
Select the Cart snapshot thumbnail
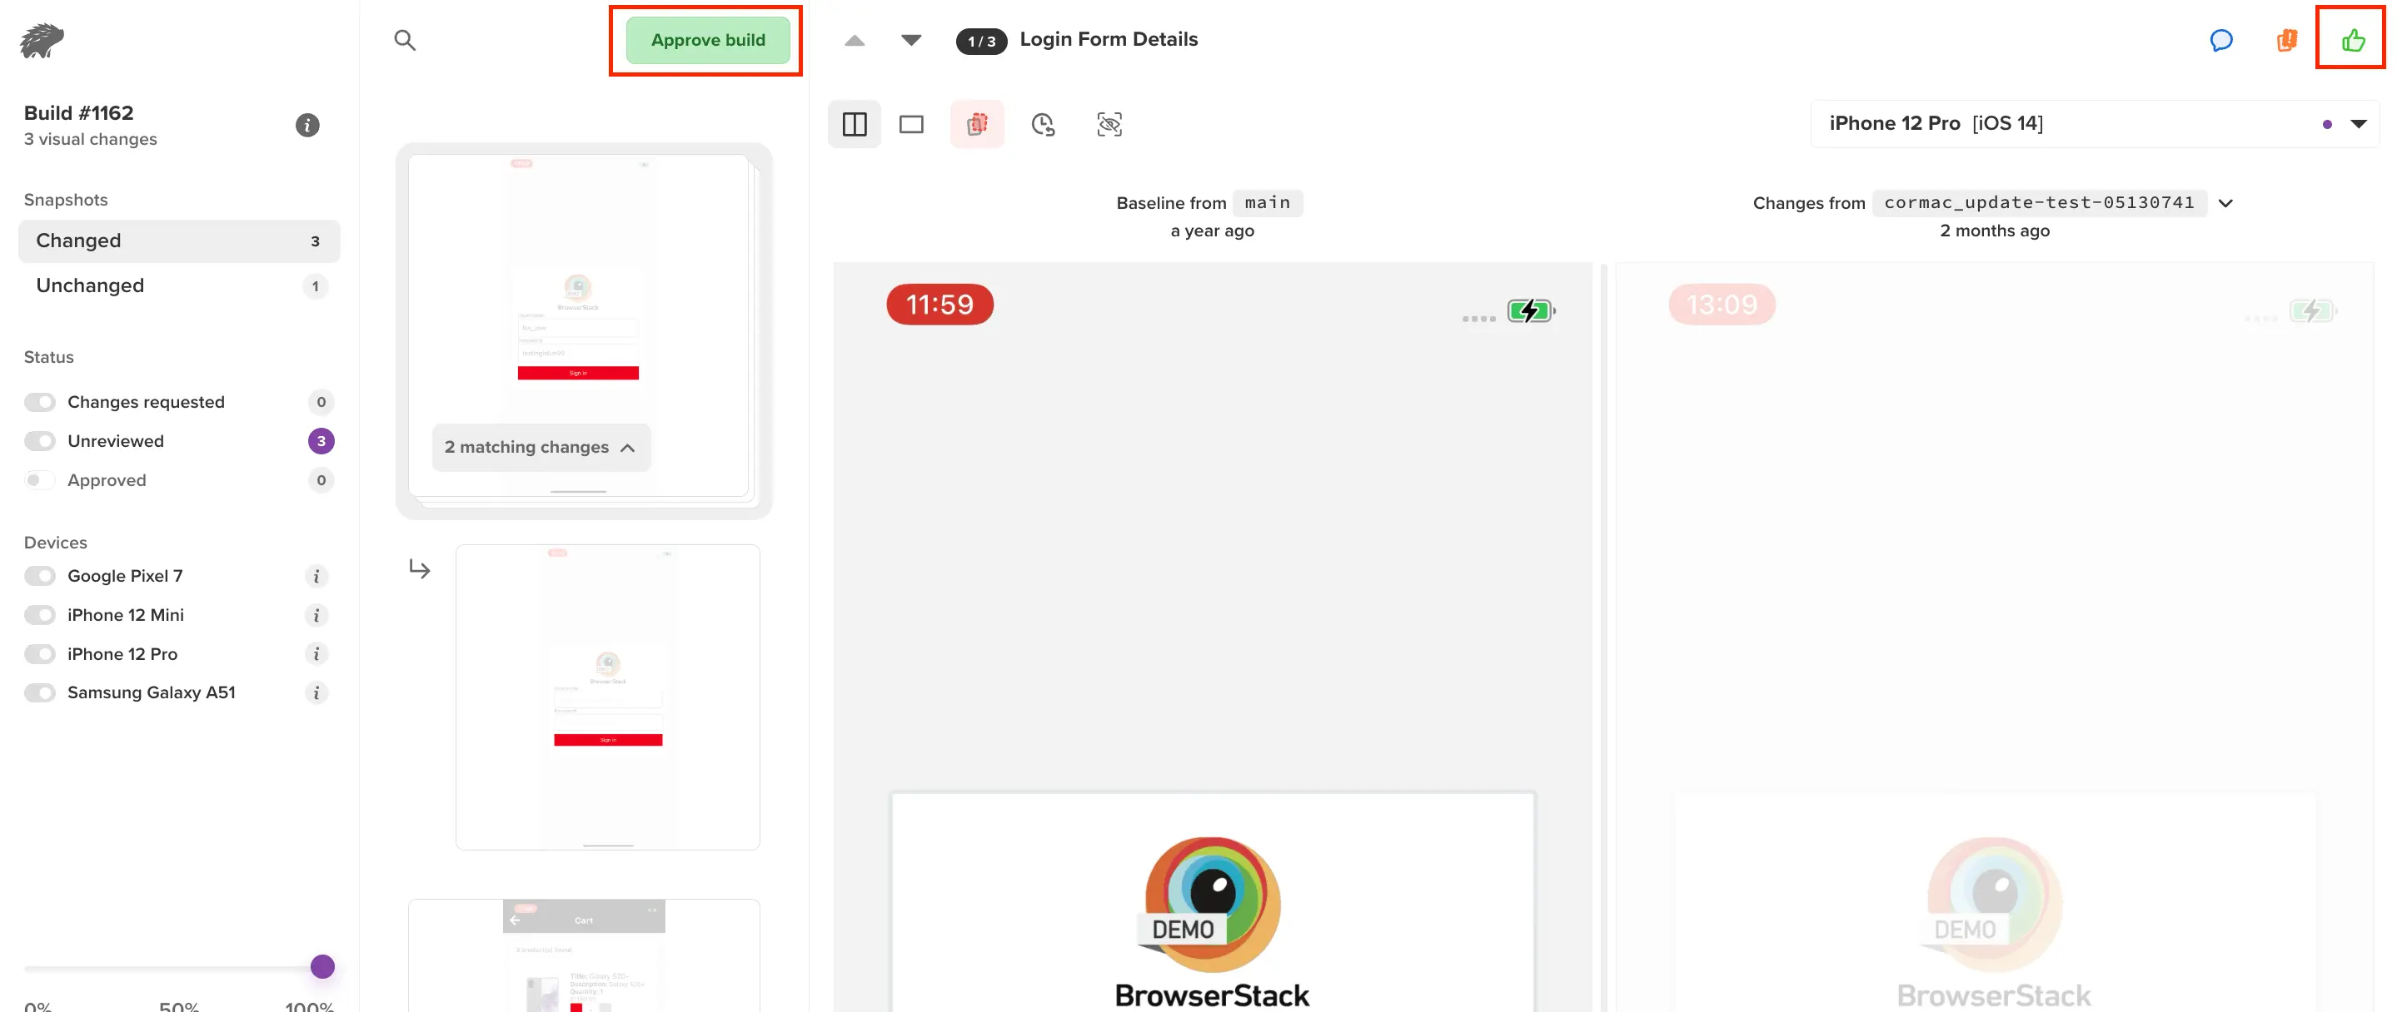coord(584,955)
